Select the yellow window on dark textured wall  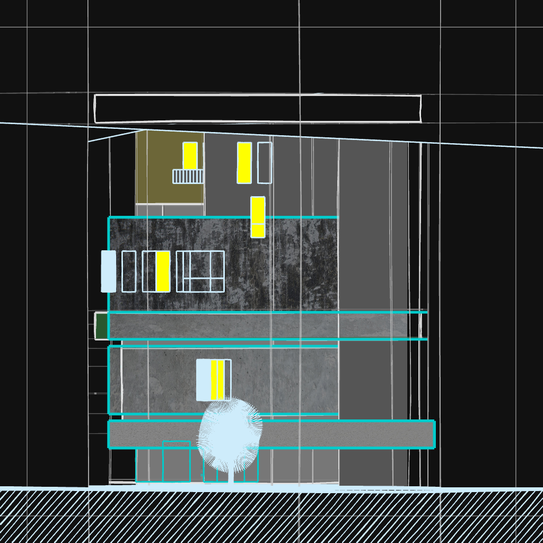pos(163,271)
